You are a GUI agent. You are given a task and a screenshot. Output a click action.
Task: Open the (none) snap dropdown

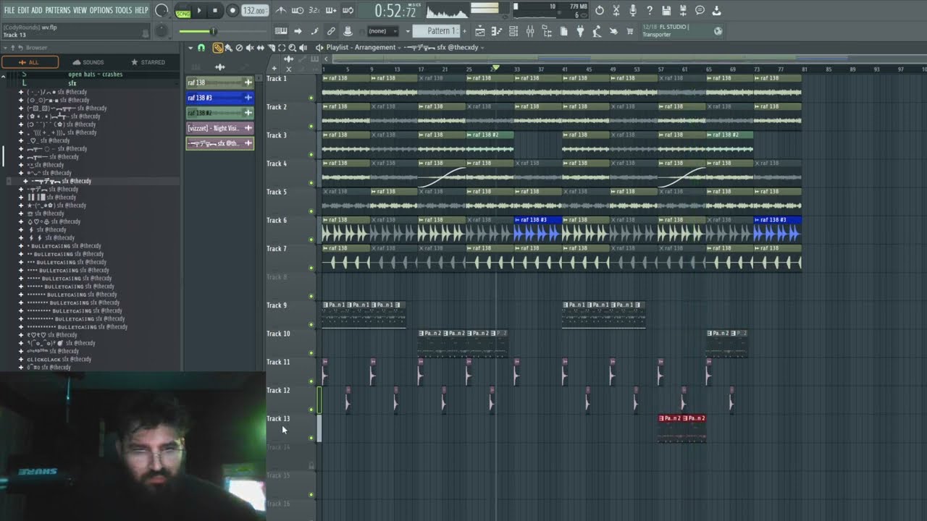tap(382, 31)
